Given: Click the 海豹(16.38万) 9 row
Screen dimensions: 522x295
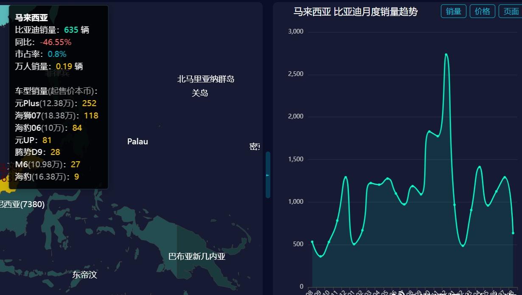Looking at the screenshot, I should pyautogui.click(x=47, y=177).
